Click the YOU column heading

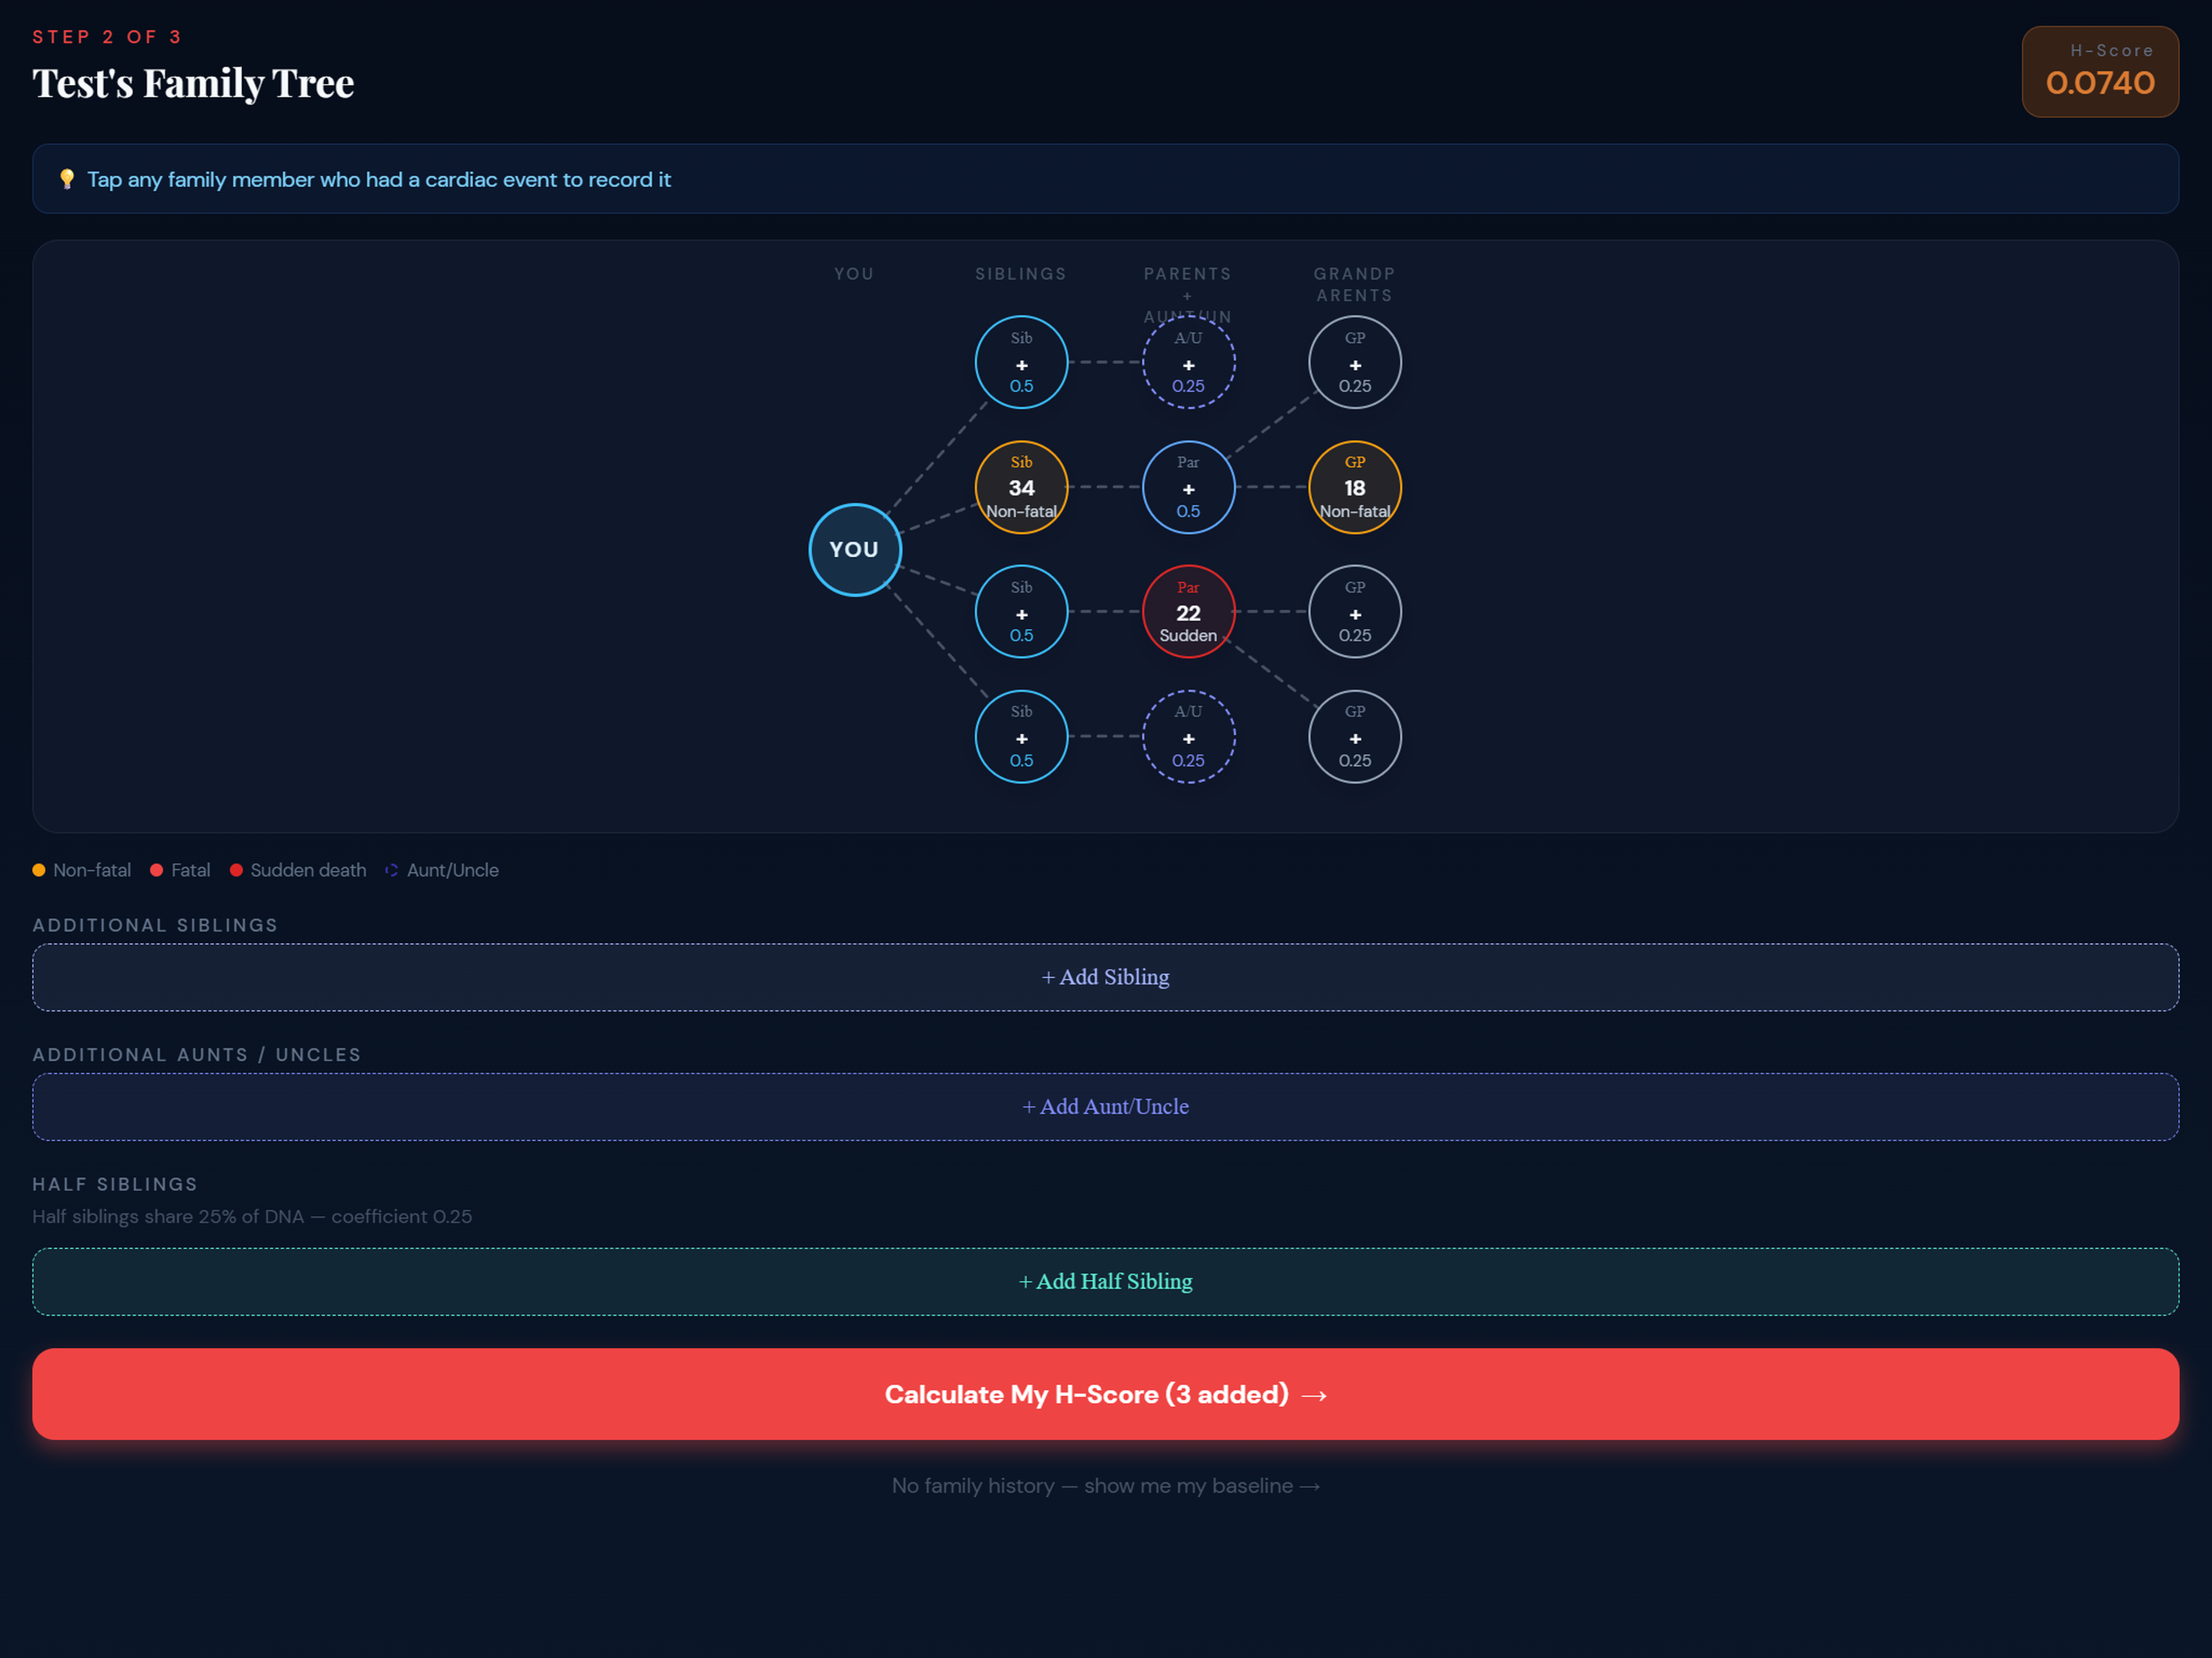tap(855, 274)
